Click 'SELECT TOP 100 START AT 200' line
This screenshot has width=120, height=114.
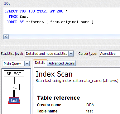pyautogui.click(x=36, y=11)
